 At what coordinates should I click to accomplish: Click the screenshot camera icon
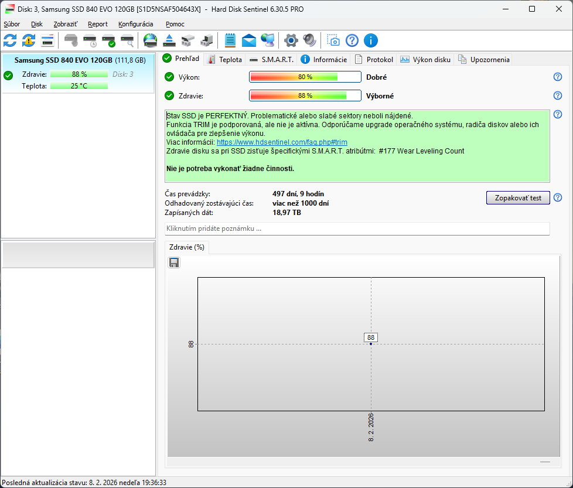pos(333,40)
